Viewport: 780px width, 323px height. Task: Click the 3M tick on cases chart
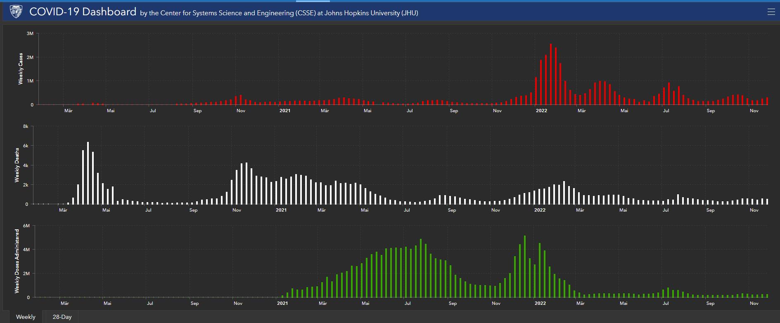30,33
